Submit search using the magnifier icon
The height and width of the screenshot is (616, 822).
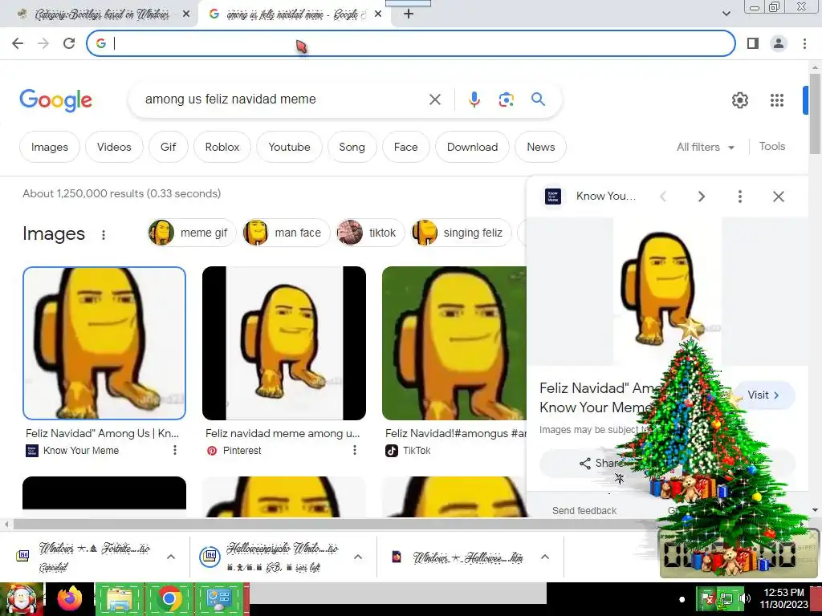point(539,99)
